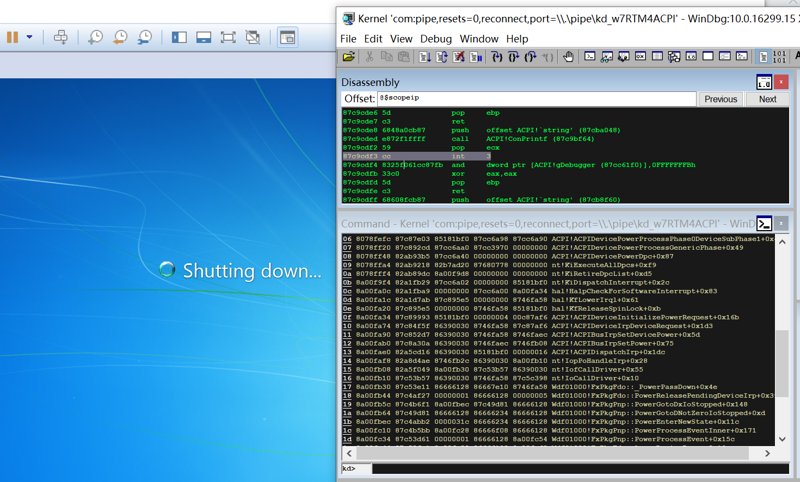Toggle Source mode on toolbar button
800x482 pixels.
pyautogui.click(x=763, y=56)
